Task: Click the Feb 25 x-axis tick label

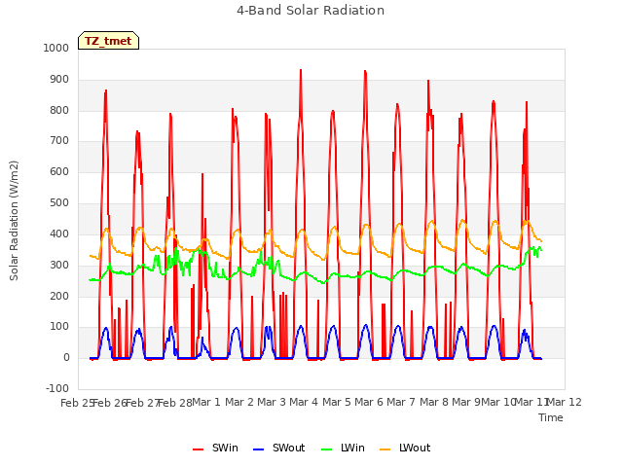Action: 77,403
